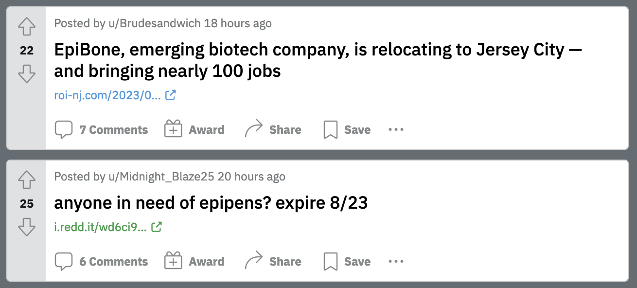Downvote the epipens post
The image size is (637, 288).
pos(26,227)
